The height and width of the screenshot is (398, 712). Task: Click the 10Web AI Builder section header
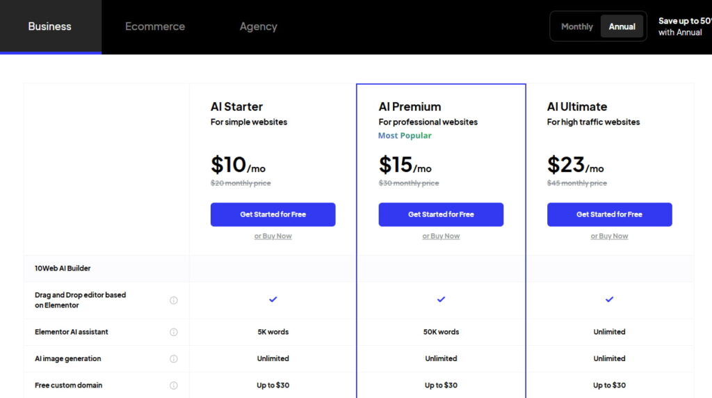[63, 268]
